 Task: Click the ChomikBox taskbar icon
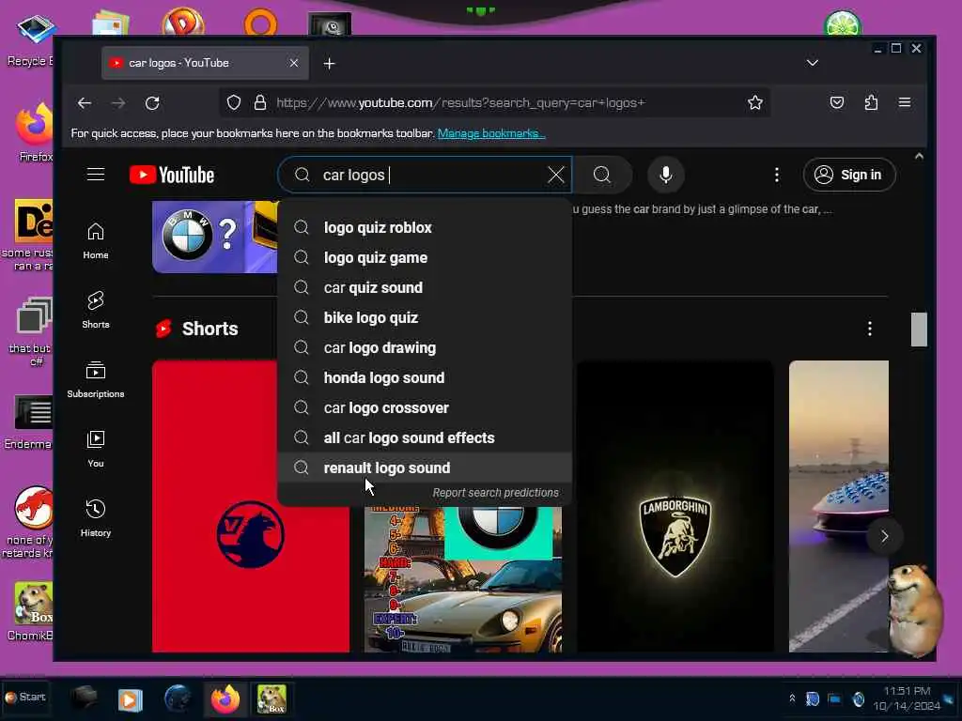click(x=272, y=698)
